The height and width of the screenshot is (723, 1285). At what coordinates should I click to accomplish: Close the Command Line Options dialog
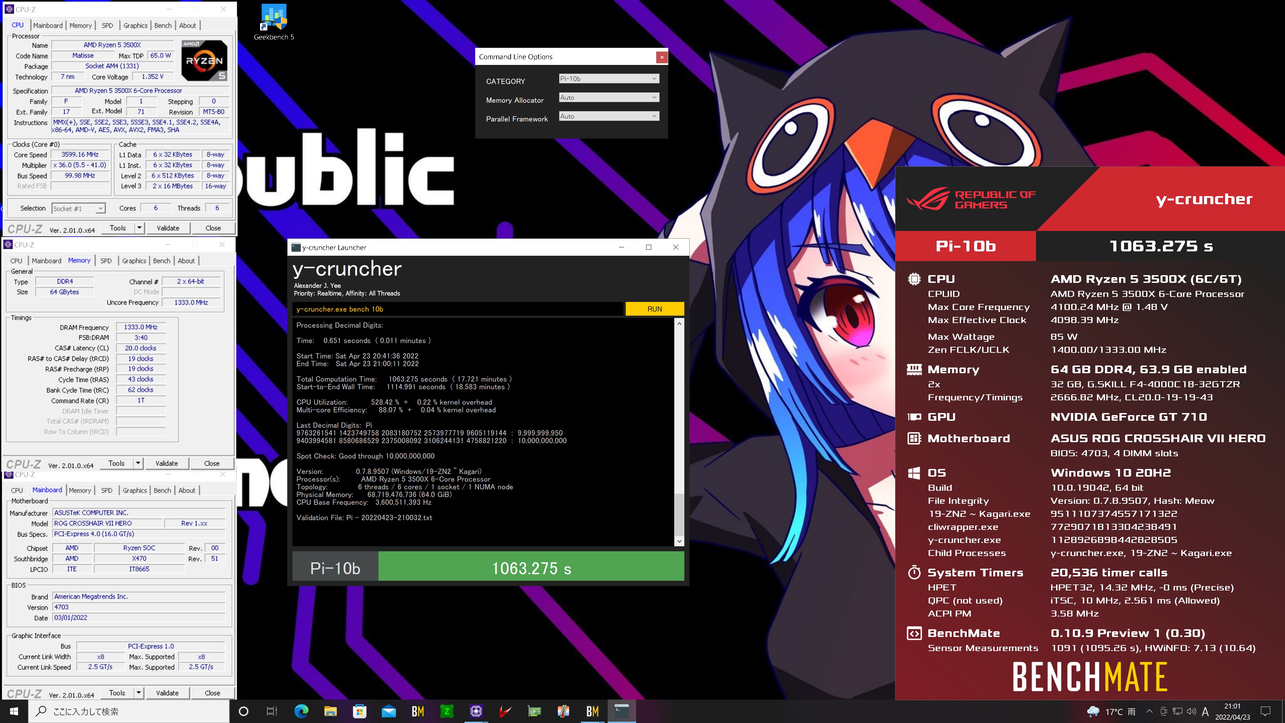(x=662, y=57)
